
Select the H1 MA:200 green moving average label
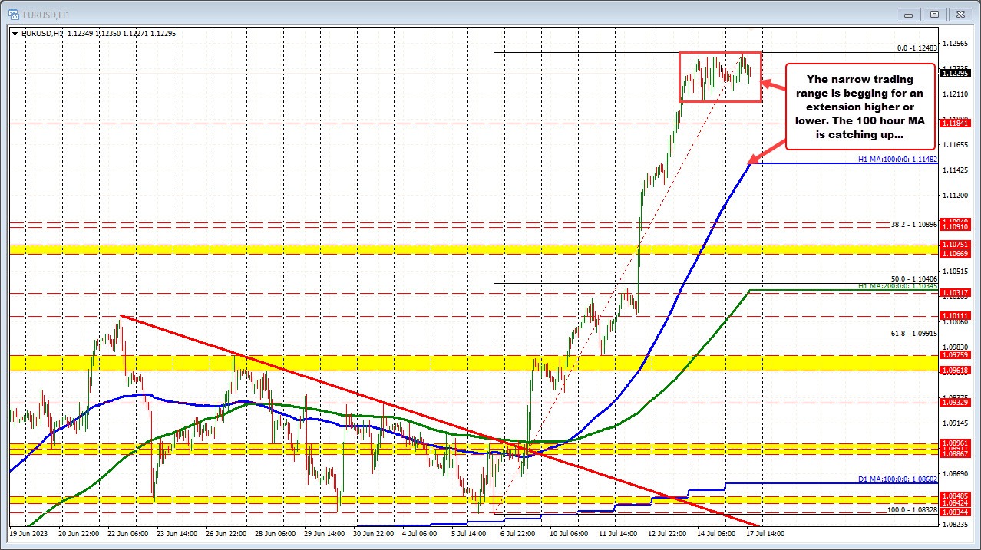(897, 287)
